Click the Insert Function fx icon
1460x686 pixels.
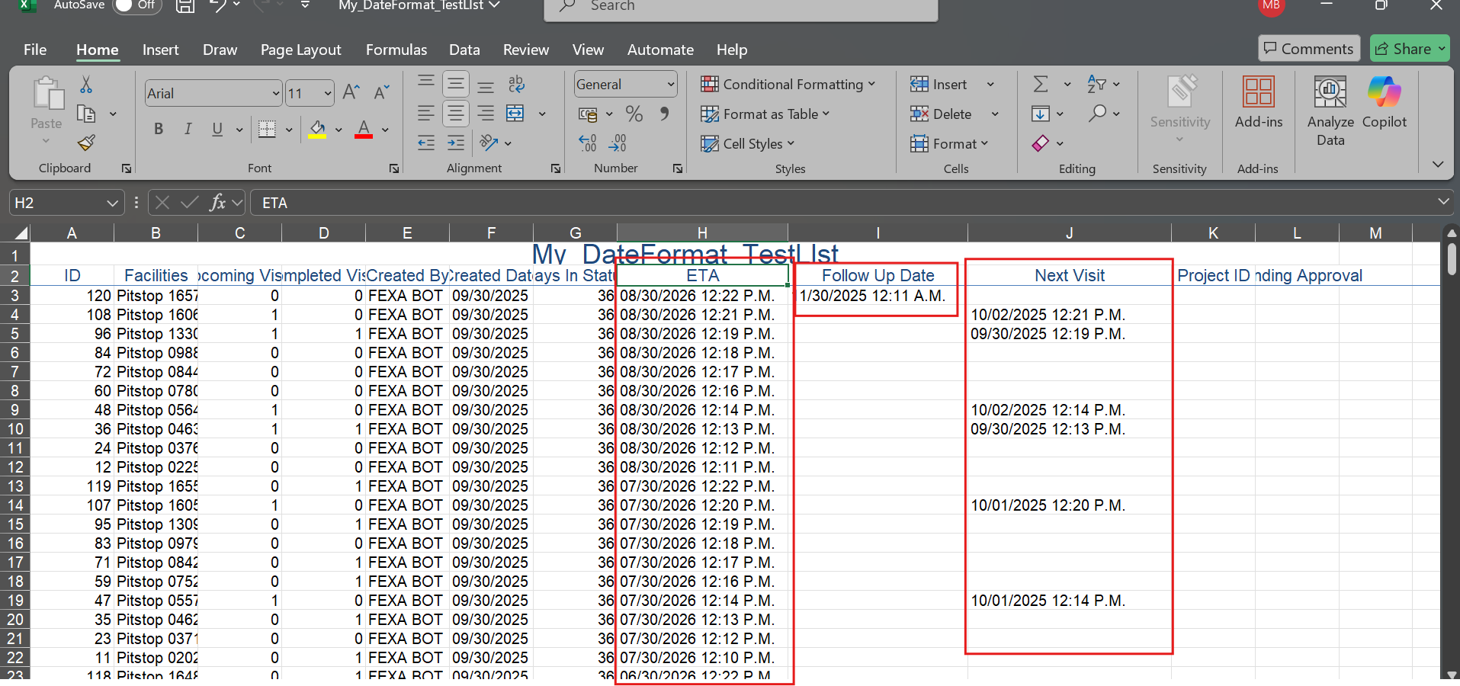tap(218, 203)
